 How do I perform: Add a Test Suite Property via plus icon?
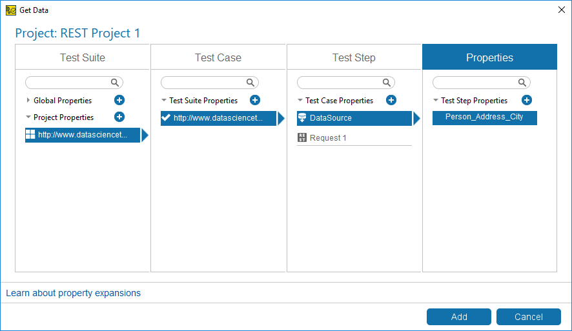tap(255, 100)
